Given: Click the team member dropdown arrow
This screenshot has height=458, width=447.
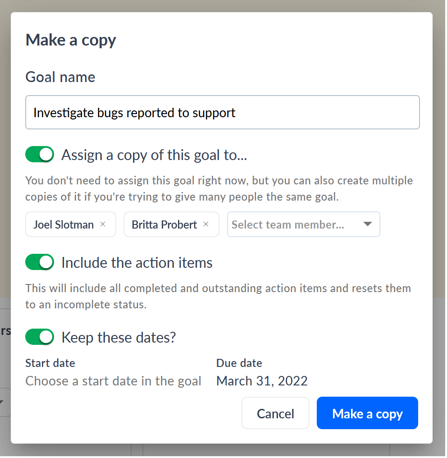Looking at the screenshot, I should pyautogui.click(x=367, y=224).
